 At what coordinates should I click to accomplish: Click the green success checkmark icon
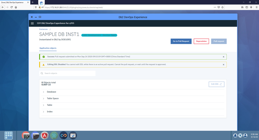tap(44, 57)
